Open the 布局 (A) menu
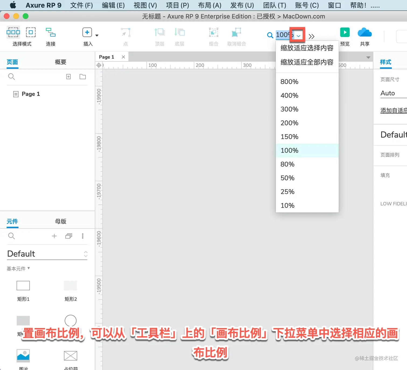This screenshot has height=370, width=407. [x=210, y=5]
